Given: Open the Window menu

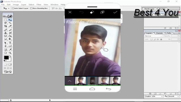Looking at the screenshot, I should coord(54,5).
